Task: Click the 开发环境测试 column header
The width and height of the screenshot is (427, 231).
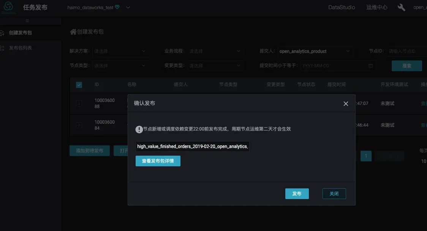Action: tap(394, 84)
